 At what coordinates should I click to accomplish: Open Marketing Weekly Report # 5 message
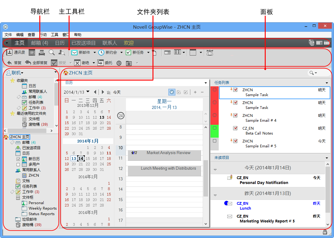pos(267,221)
